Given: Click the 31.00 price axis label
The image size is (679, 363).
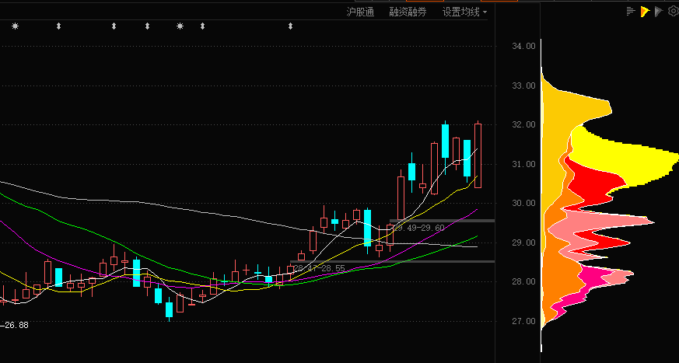Looking at the screenshot, I should coord(523,164).
